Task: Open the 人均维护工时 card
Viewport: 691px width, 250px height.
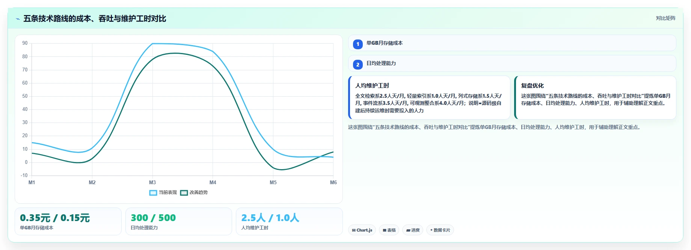Action: [429, 98]
